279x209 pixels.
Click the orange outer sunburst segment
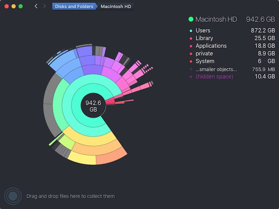click(x=112, y=156)
